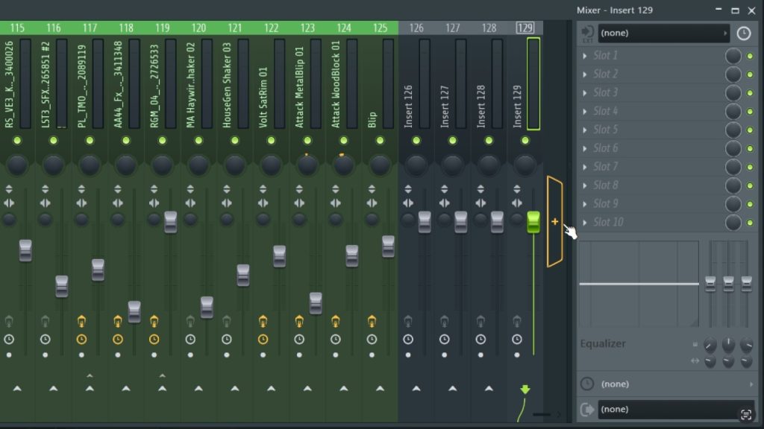Click the external input icon beside top (none) box
Image resolution: width=764 pixels, height=429 pixels.
coord(587,33)
